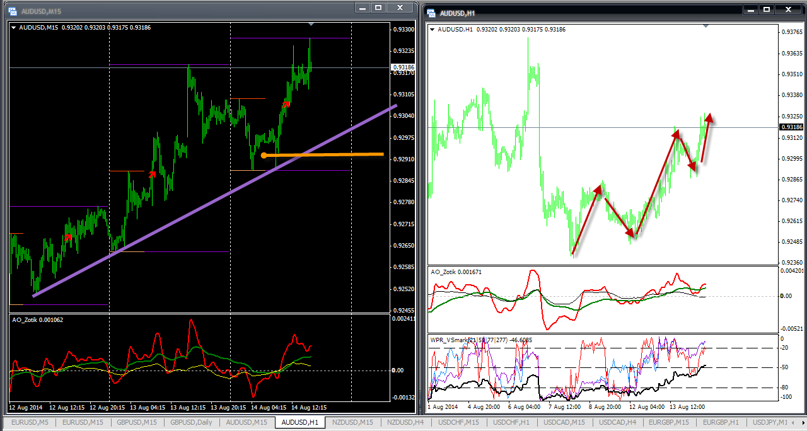
Task: Click the chart shift triangle on M15 chart
Action: pyautogui.click(x=310, y=25)
